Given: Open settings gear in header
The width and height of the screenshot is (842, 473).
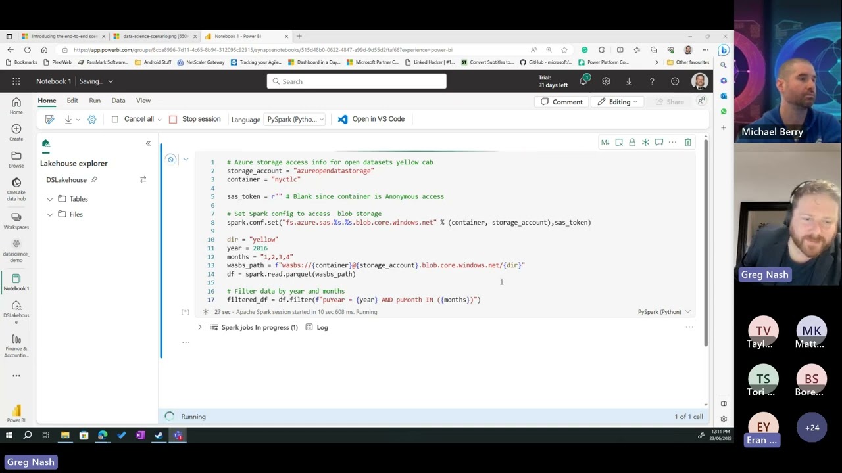Looking at the screenshot, I should 606,81.
